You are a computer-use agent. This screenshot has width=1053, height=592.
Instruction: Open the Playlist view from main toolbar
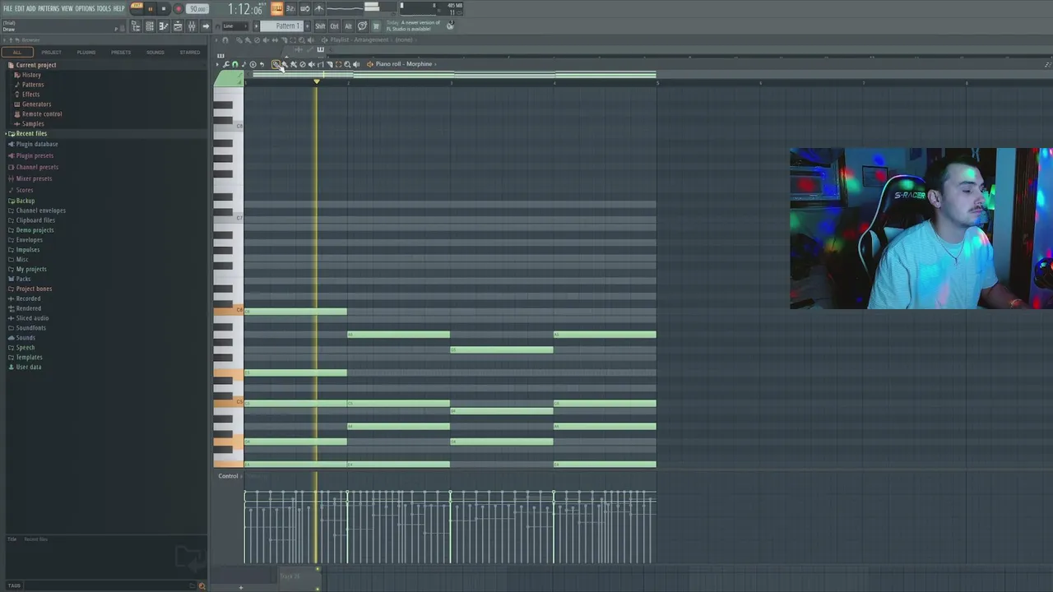[x=178, y=26]
